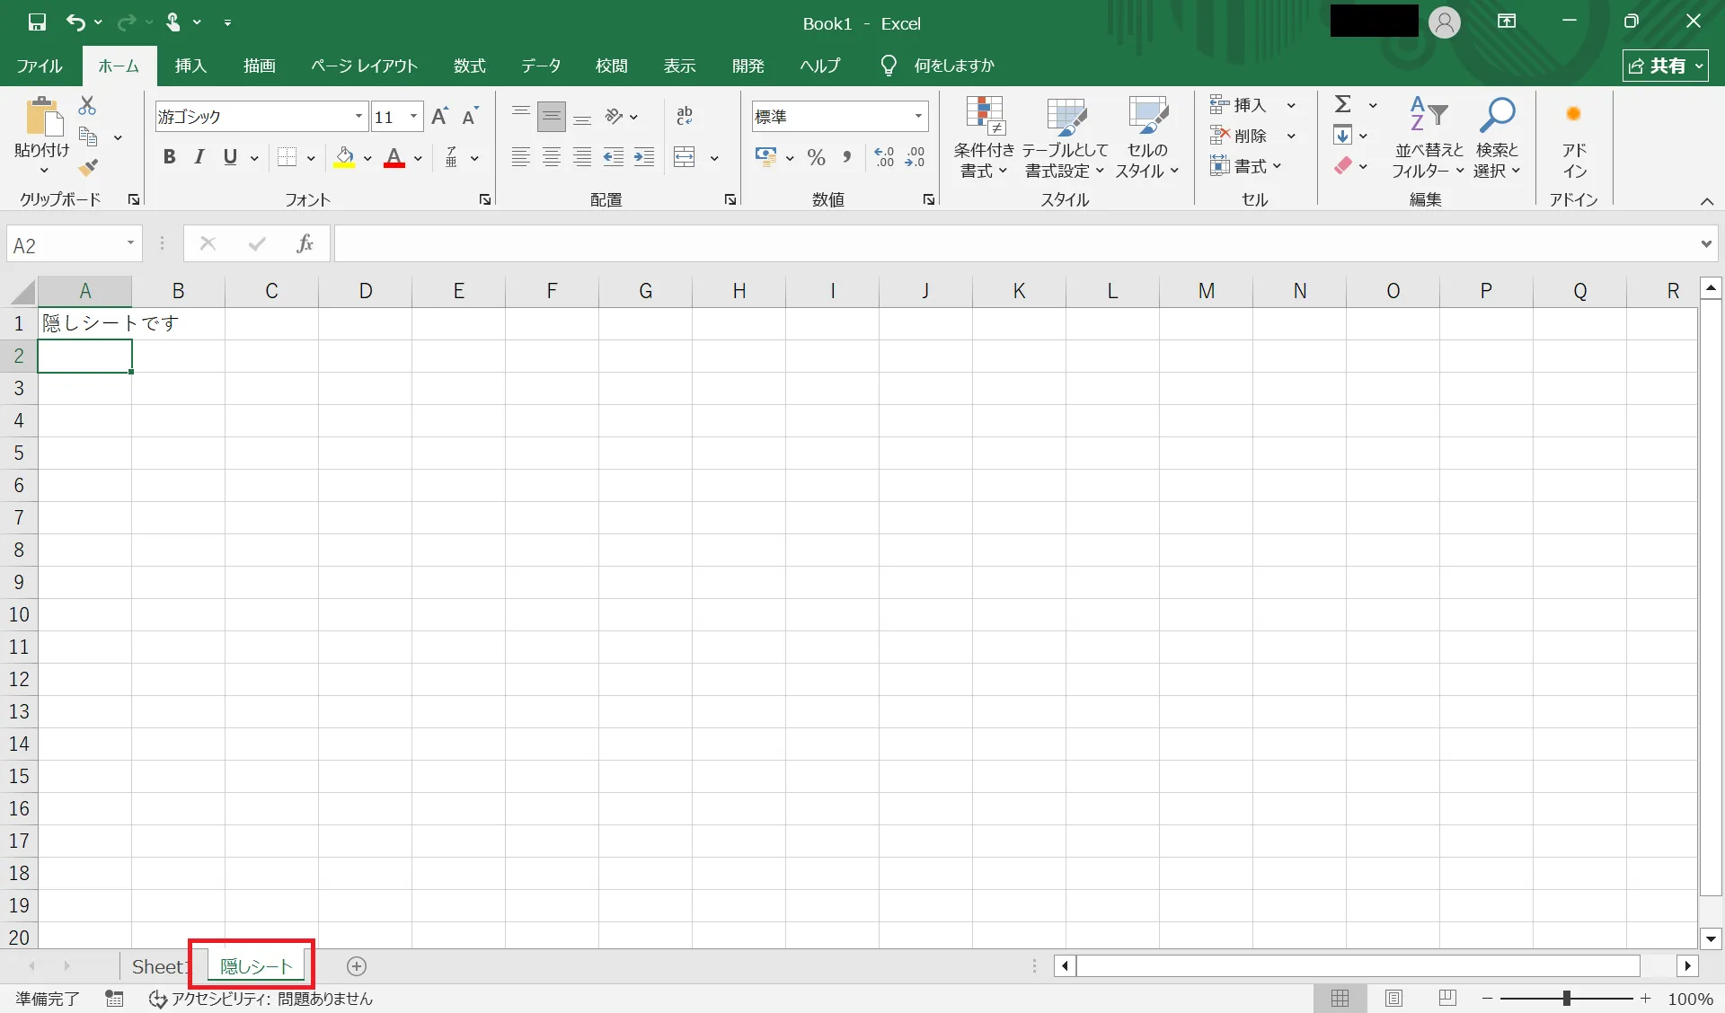Click the merge and center icon
The image size is (1725, 1013).
point(685,158)
